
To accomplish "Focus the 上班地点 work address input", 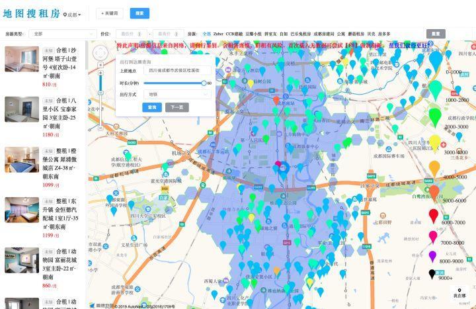I will coord(177,71).
